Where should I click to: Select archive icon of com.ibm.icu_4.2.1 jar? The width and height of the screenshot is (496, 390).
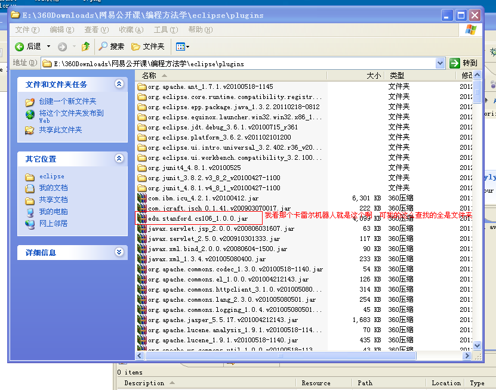pos(142,198)
